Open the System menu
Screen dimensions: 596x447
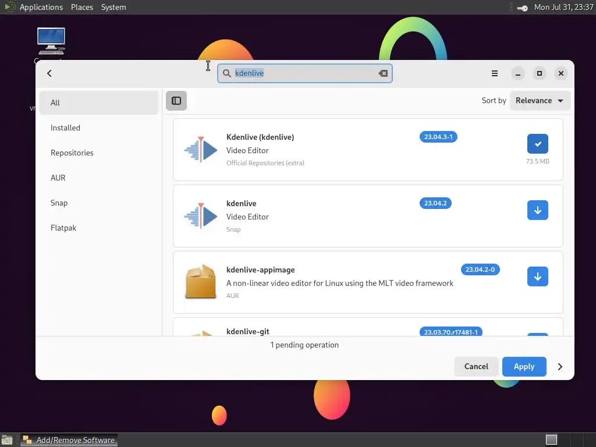tap(113, 7)
